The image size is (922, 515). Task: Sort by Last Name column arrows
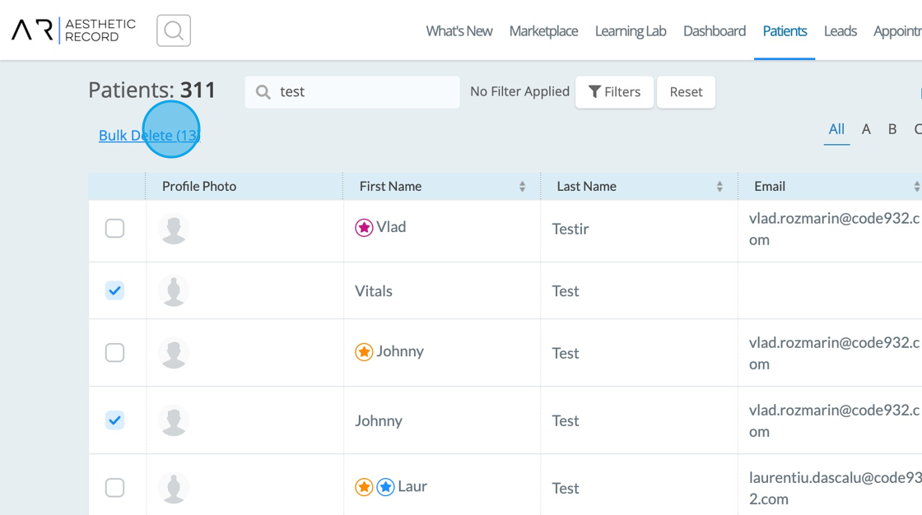pyautogui.click(x=719, y=187)
